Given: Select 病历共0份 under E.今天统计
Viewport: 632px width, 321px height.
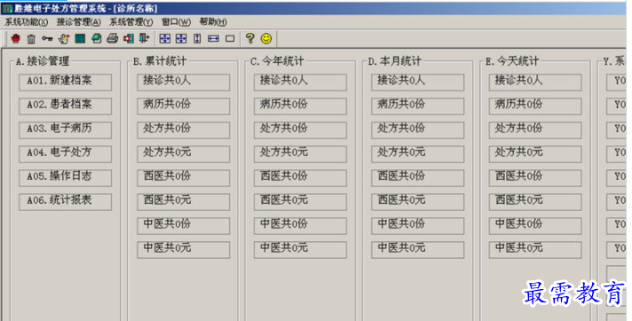Looking at the screenshot, I should pos(535,106).
